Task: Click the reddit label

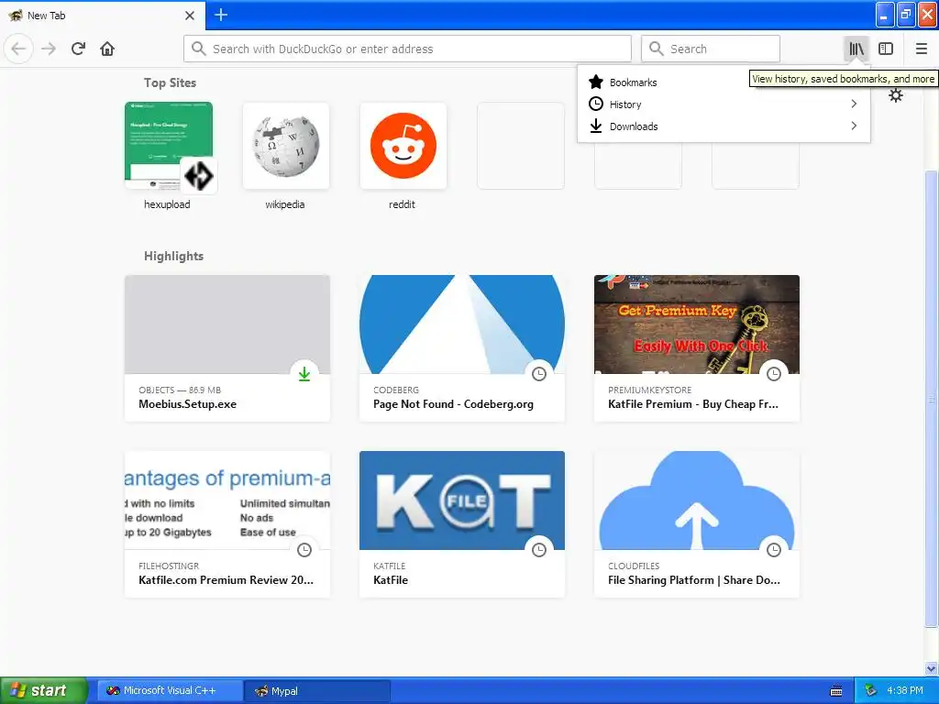Action: pyautogui.click(x=402, y=204)
